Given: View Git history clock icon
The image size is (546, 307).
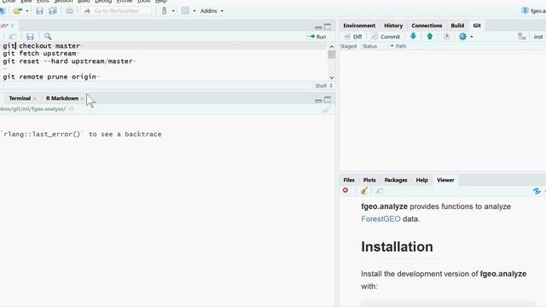Looking at the screenshot, I should [446, 36].
